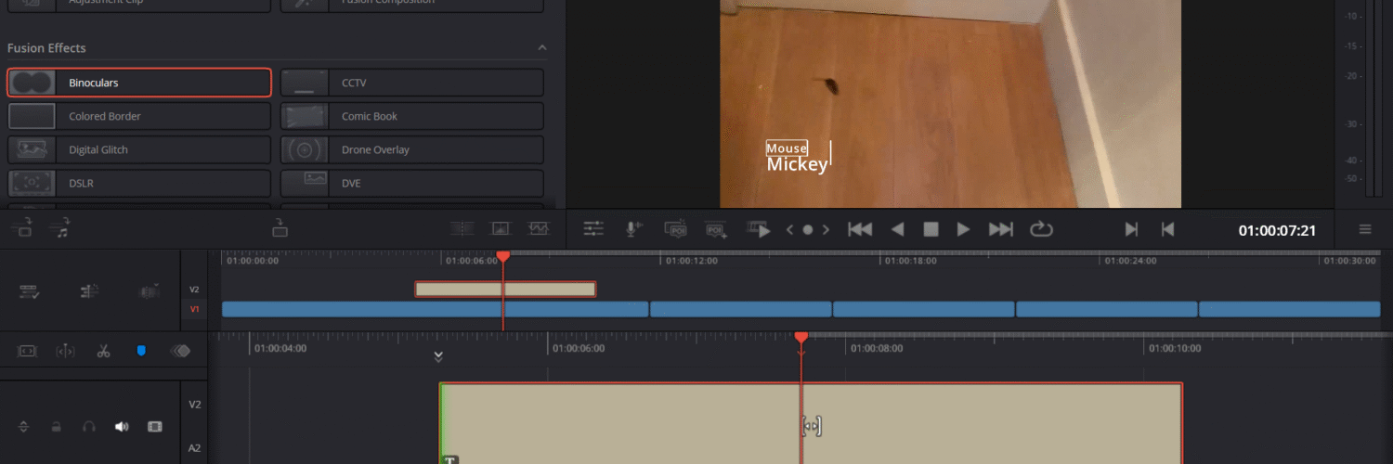Click the Dissolve transition icon

pos(500,227)
